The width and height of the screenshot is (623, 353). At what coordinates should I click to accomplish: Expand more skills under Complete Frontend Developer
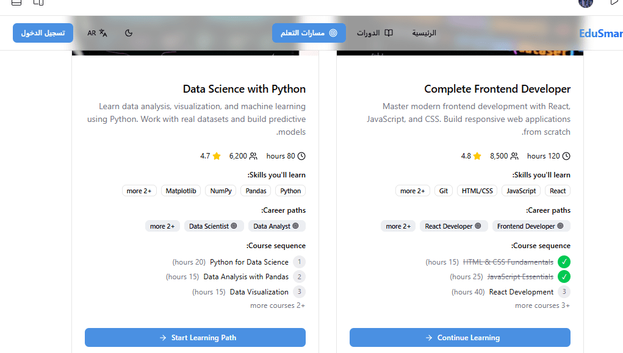click(x=412, y=191)
